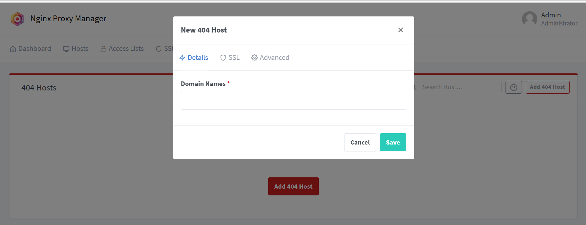The image size is (586, 225).
Task: Click the Nginx Proxy Manager logo
Action: 17,19
